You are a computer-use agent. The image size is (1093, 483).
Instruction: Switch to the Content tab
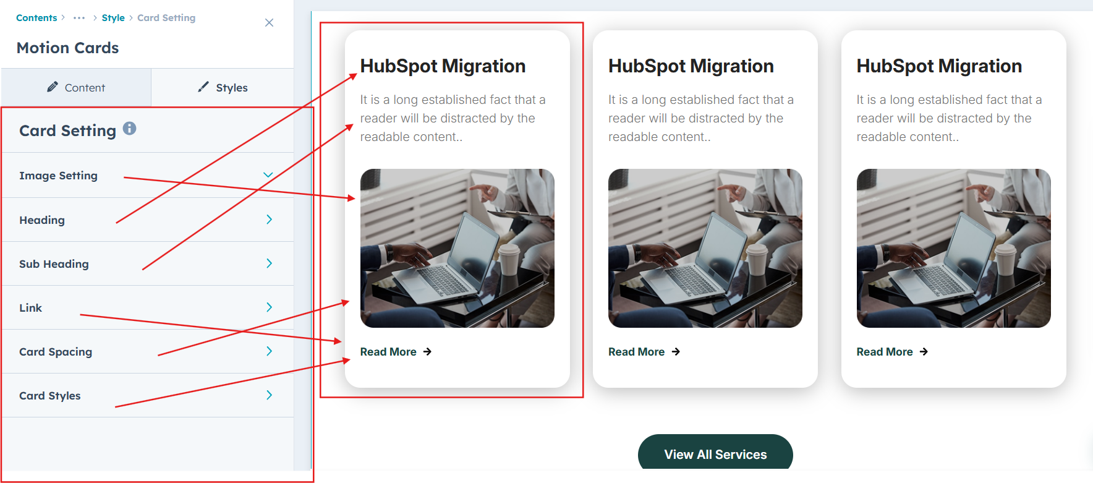click(x=76, y=87)
